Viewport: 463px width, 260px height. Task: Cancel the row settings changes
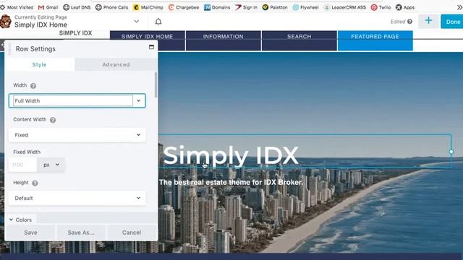pyautogui.click(x=132, y=233)
